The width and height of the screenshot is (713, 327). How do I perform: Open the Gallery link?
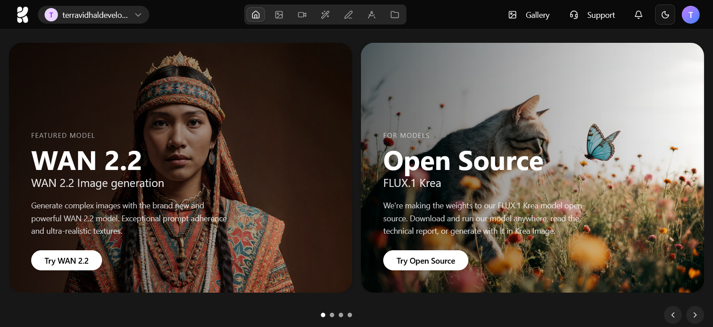tap(537, 15)
